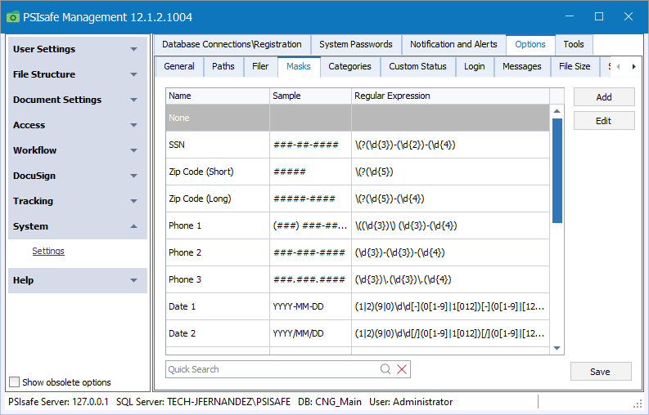Select the Zip Code (Short) row
The image size is (649, 415).
[358, 172]
